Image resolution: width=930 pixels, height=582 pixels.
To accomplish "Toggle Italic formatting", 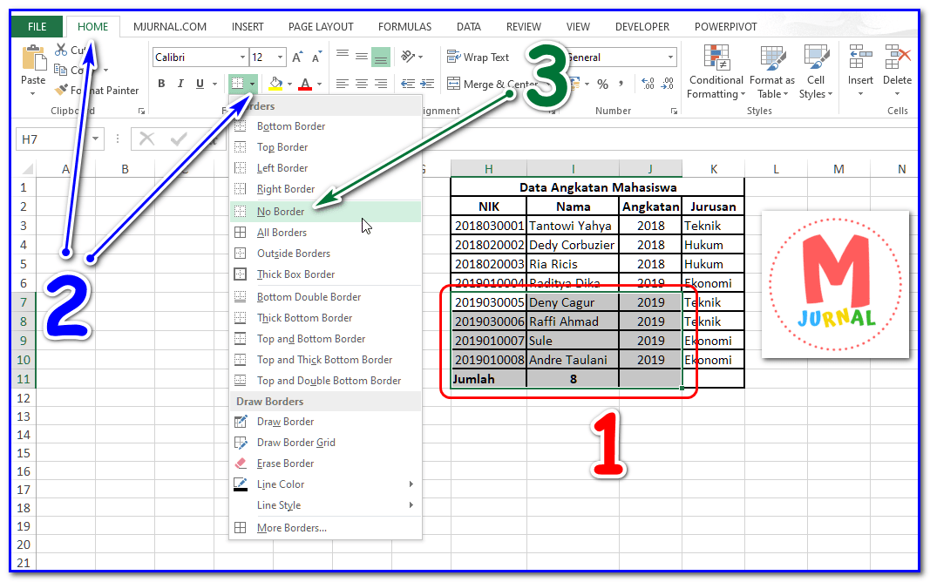I will click(180, 84).
